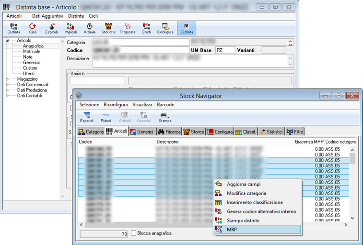The height and width of the screenshot is (245, 363).
Task: Select Matricole in the tree
Action: [32, 52]
